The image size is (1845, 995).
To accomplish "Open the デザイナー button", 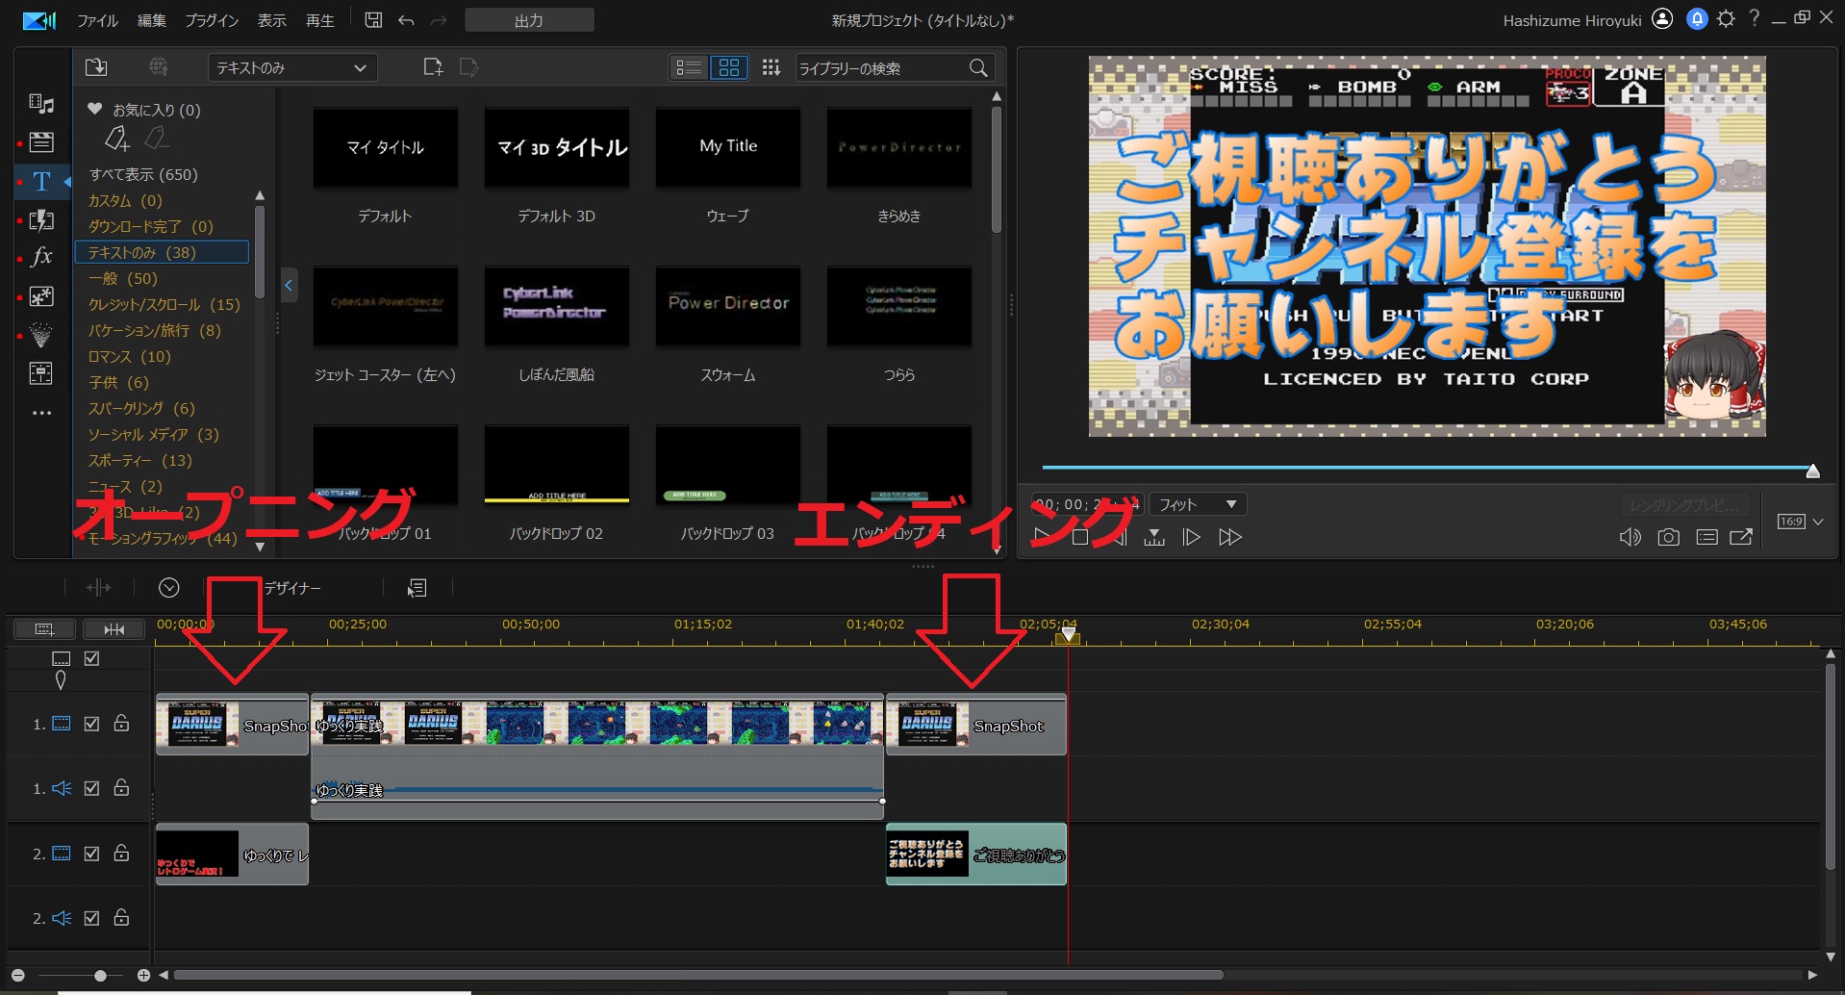I will [292, 588].
